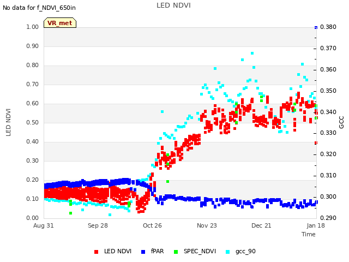The width and height of the screenshot is (349, 262).
Task: Click the cyan gcc_90 legend swatch
Action: click(228, 252)
